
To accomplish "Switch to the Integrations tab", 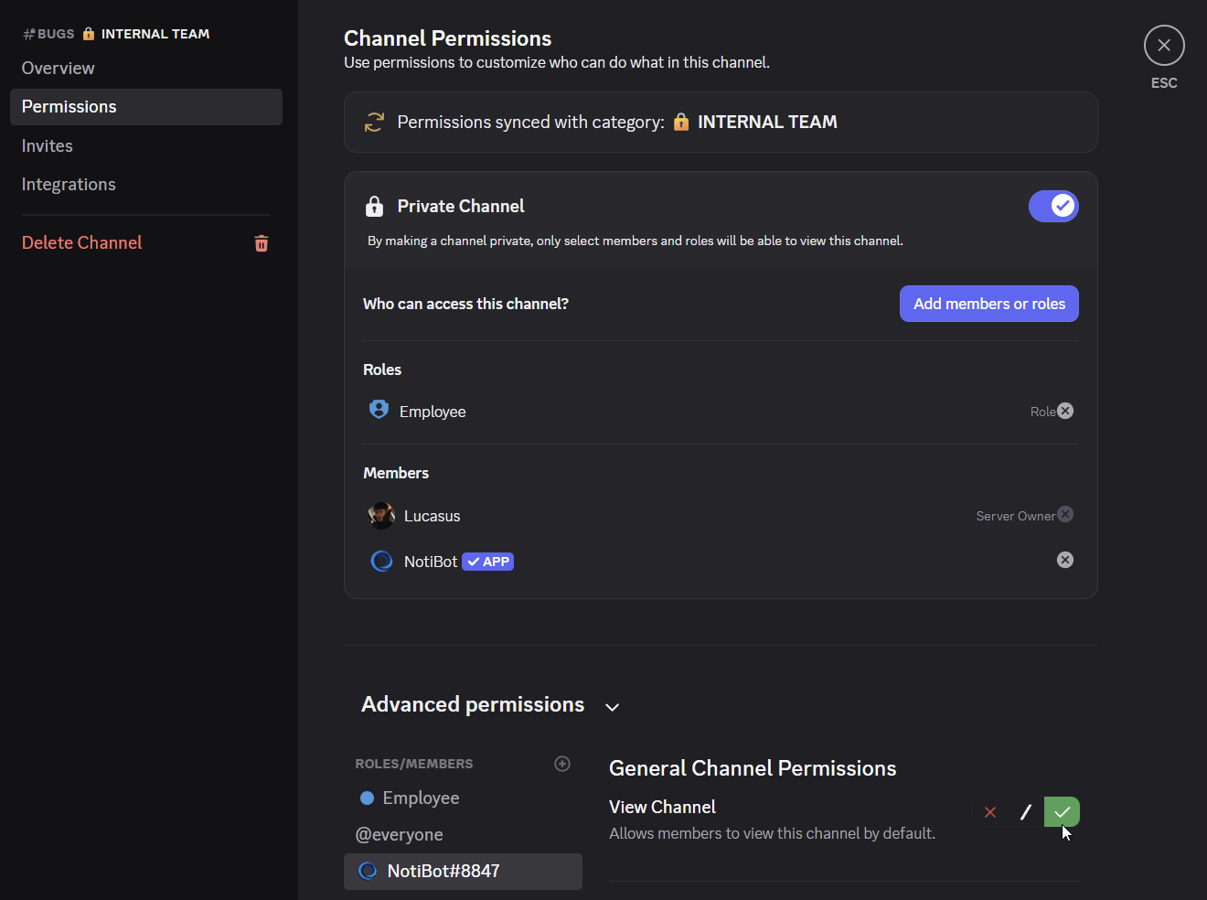I will coord(69,183).
